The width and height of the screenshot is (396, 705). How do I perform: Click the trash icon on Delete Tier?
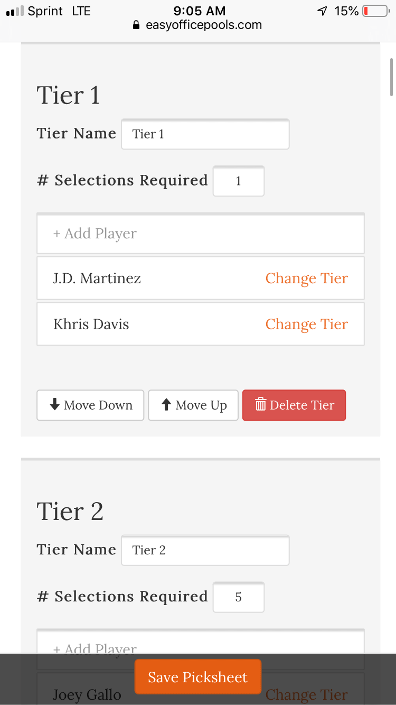click(x=261, y=405)
